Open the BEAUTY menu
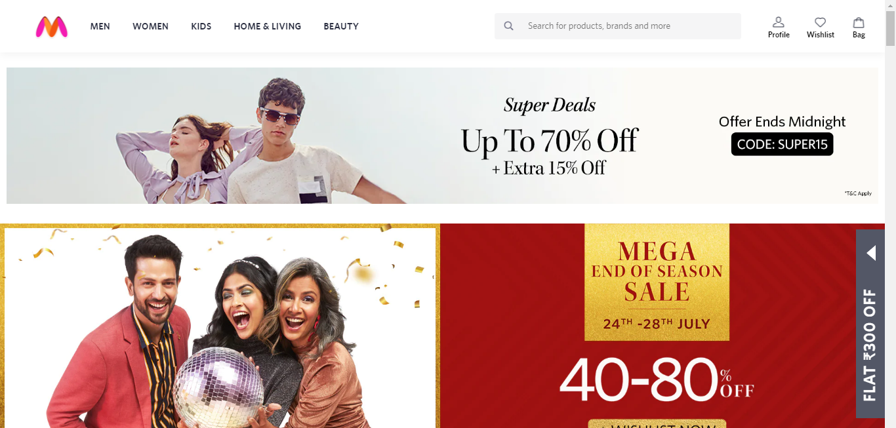Screen dimensions: 896x428 pos(341,26)
